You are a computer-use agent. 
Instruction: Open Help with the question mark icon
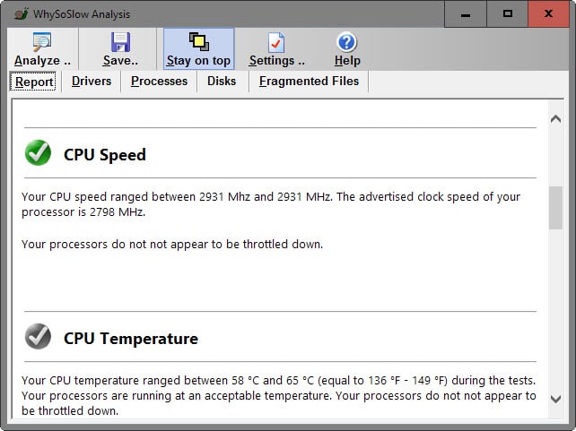347,42
